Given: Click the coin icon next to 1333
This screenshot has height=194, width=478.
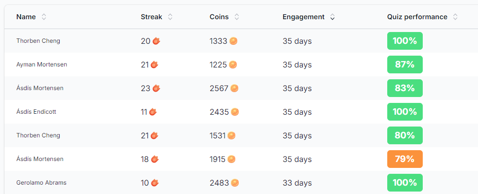Looking at the screenshot, I should (x=233, y=41).
